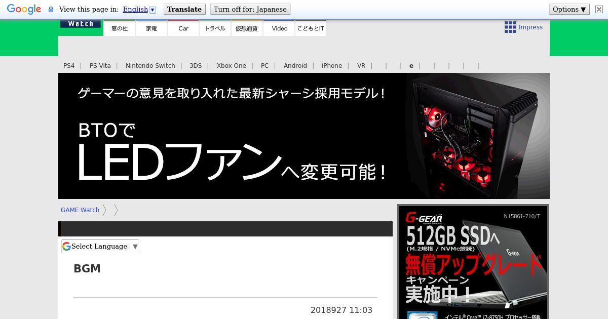Click the Watch site logo
The width and height of the screenshot is (608, 319).
pos(80,23)
